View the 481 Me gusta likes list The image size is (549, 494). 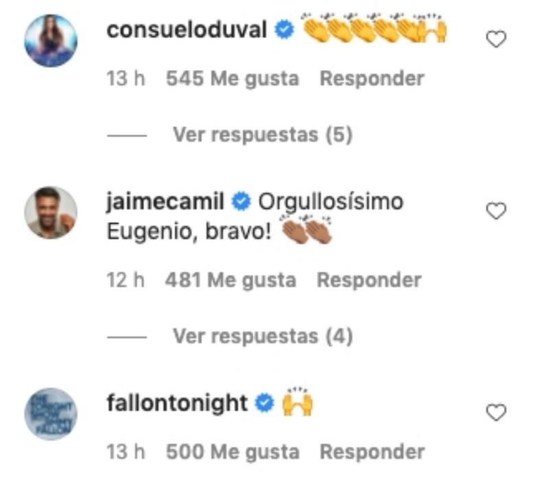(231, 280)
